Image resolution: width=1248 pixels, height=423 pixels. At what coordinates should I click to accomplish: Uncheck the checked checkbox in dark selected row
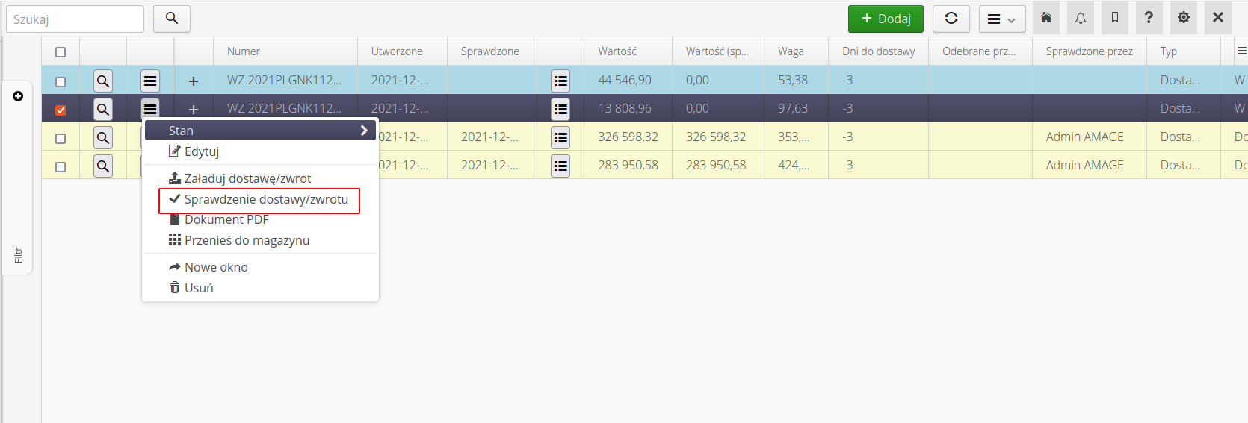[61, 110]
